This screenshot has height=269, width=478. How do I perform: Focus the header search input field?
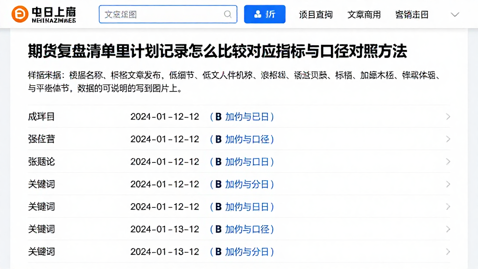coord(168,14)
